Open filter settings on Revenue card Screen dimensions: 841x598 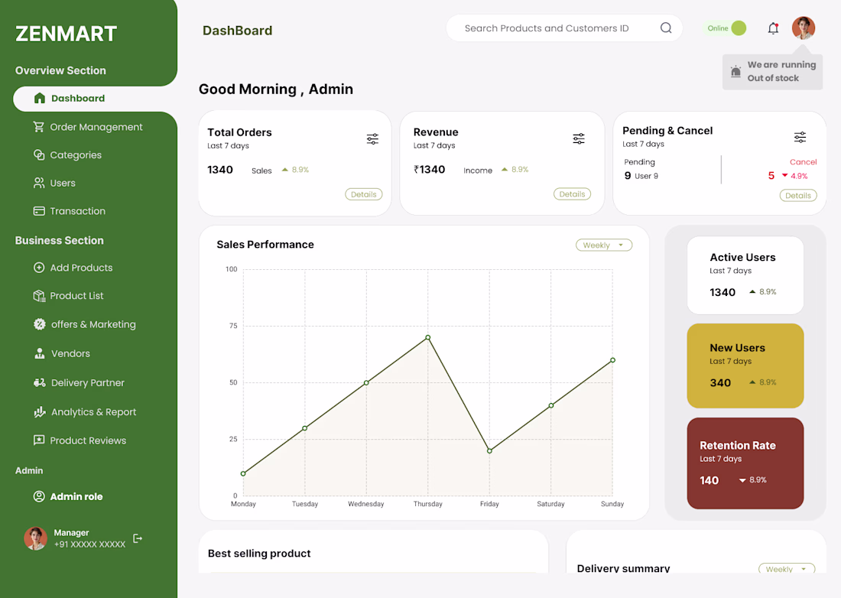(579, 139)
